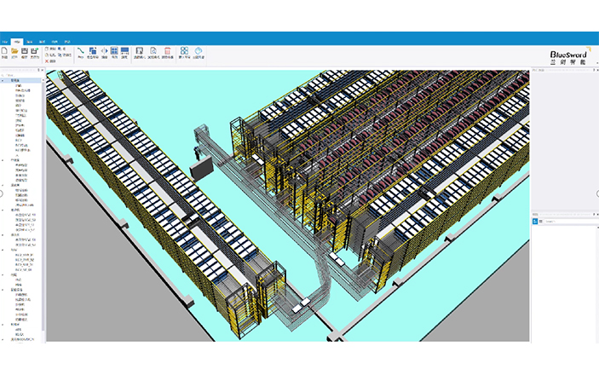Screen dimensions: 599x375
Task: Open a file with the yellow folder icon
Action: (14, 52)
